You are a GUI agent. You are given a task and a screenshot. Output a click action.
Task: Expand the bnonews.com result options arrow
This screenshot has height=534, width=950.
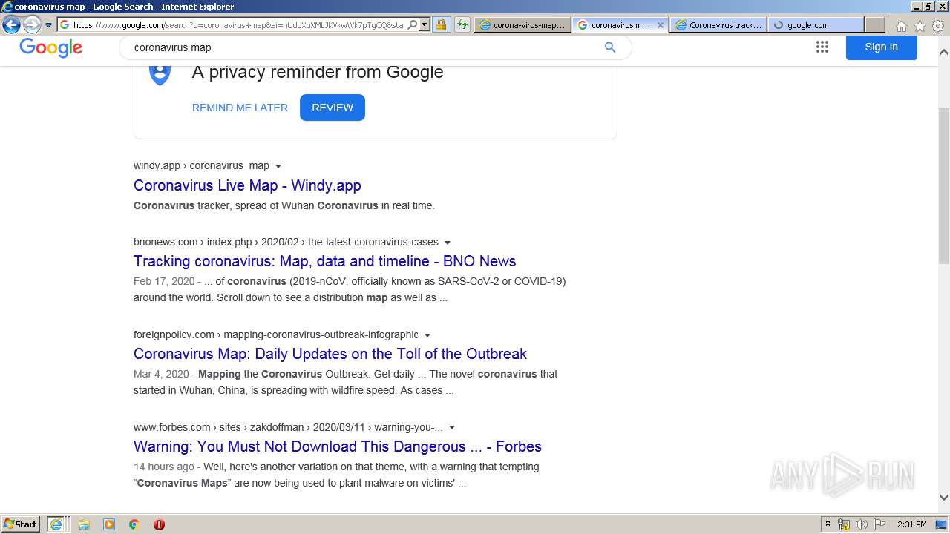tap(448, 243)
